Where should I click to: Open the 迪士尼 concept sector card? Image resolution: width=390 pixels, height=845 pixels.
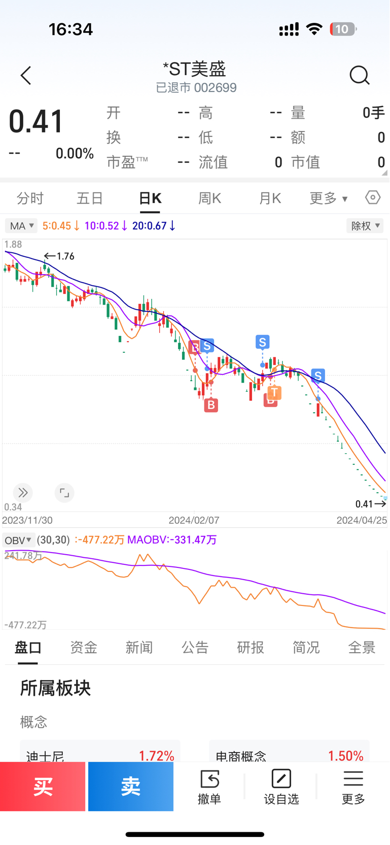click(x=100, y=752)
